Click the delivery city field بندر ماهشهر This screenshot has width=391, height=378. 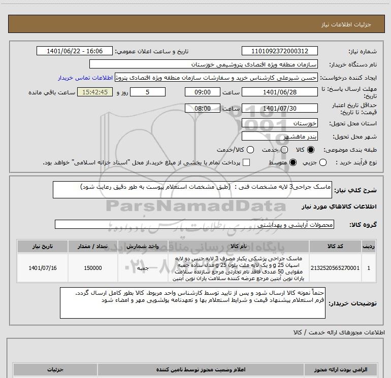click(x=279, y=136)
